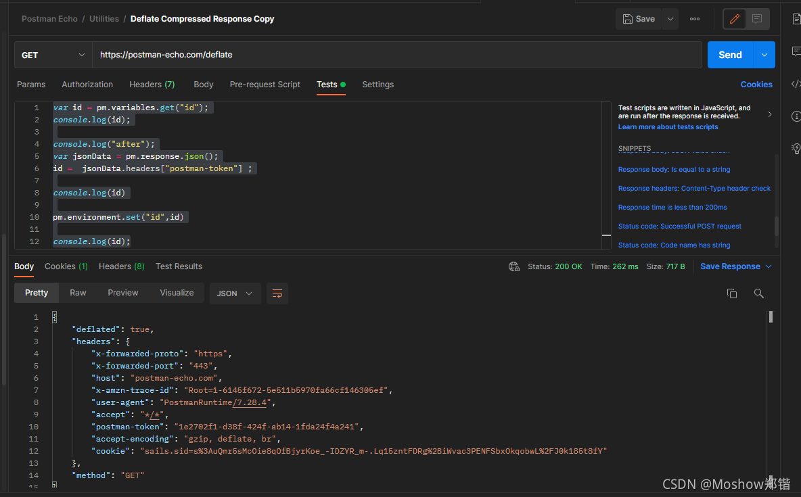Click the network globe icon near Status
Image resolution: width=801 pixels, height=497 pixels.
coord(514,266)
